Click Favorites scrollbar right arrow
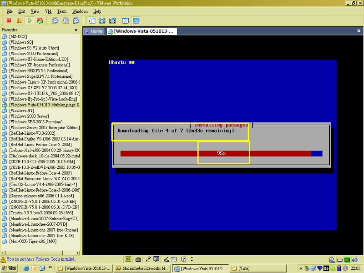This screenshot has height=273, width=364. (78, 253)
